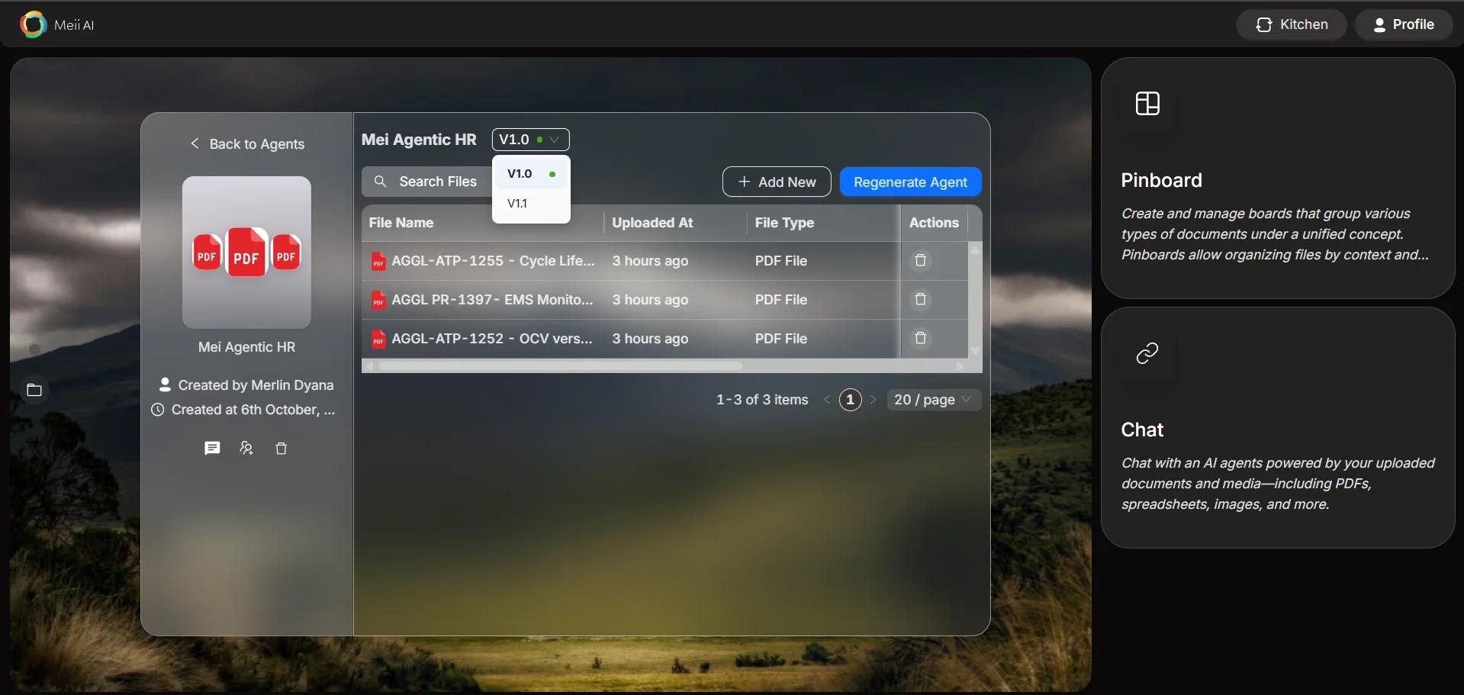1464x695 pixels.
Task: Delete the AGGL-ATP-1255 Cycle Life file
Action: pyautogui.click(x=920, y=261)
